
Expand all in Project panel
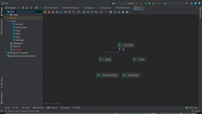pyautogui.click(x=27, y=8)
